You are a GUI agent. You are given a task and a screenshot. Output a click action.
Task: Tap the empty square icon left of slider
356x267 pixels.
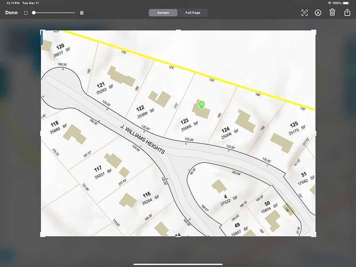click(26, 13)
